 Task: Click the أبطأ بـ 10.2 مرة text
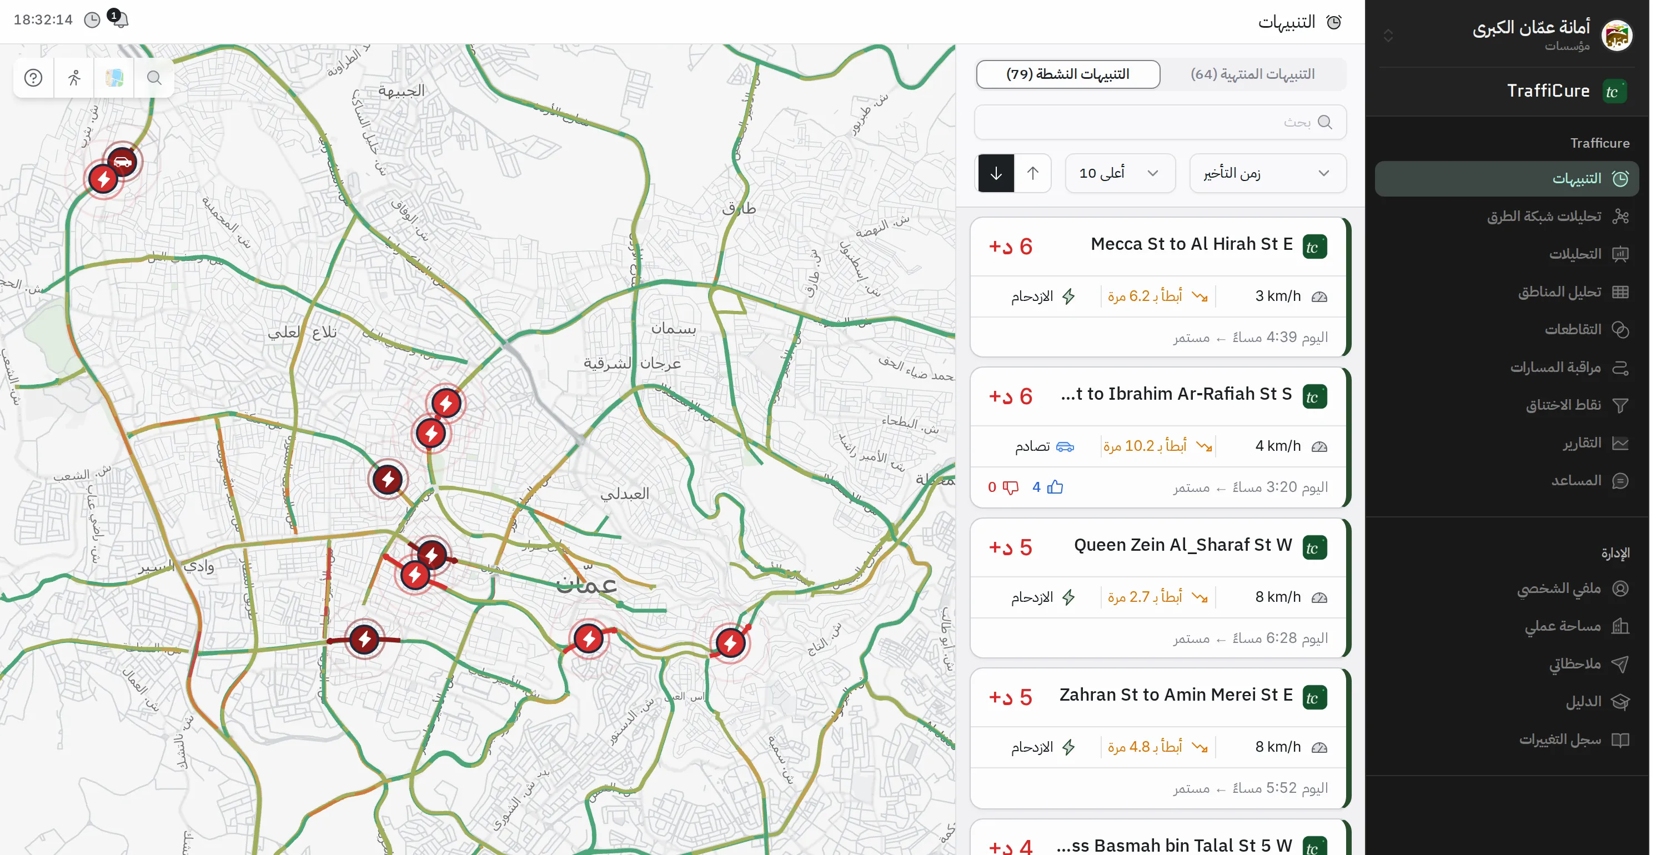[1145, 446]
